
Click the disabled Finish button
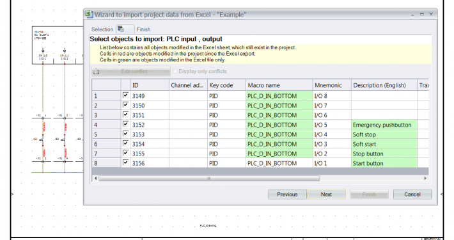pos(369,194)
